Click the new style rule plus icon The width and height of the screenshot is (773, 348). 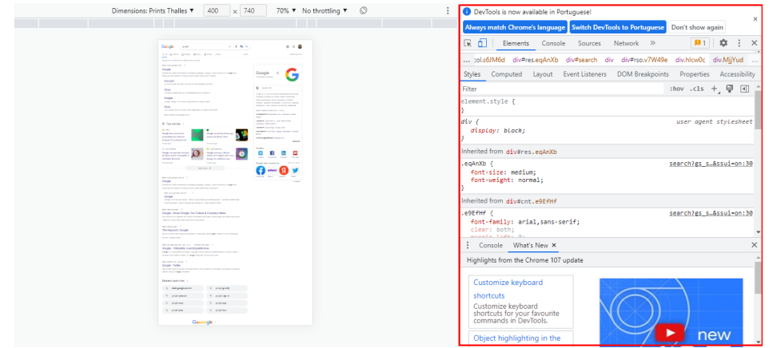click(715, 89)
